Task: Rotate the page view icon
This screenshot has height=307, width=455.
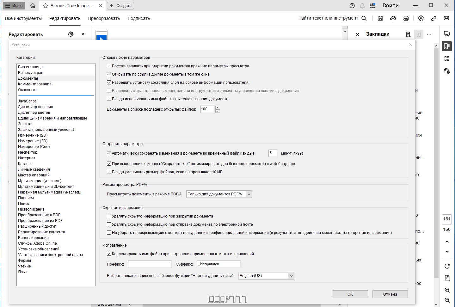Action: point(447,266)
